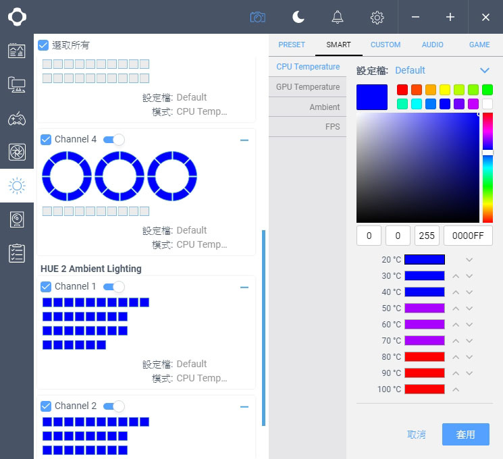Move 70 °C color up
This screenshot has height=459, width=503.
tap(456, 341)
